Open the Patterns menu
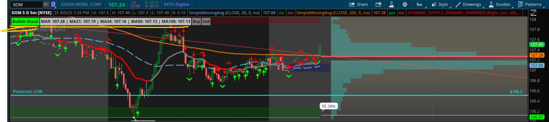The height and width of the screenshot is (122, 549). [530, 4]
